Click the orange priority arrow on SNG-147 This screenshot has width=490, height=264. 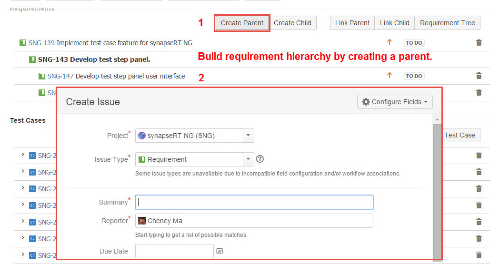[x=389, y=76]
